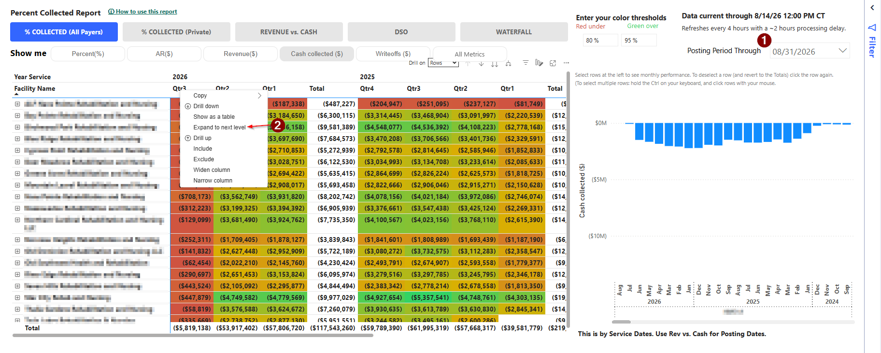881x353 pixels.
Task: Click the Red under threshold input field
Action: (600, 40)
